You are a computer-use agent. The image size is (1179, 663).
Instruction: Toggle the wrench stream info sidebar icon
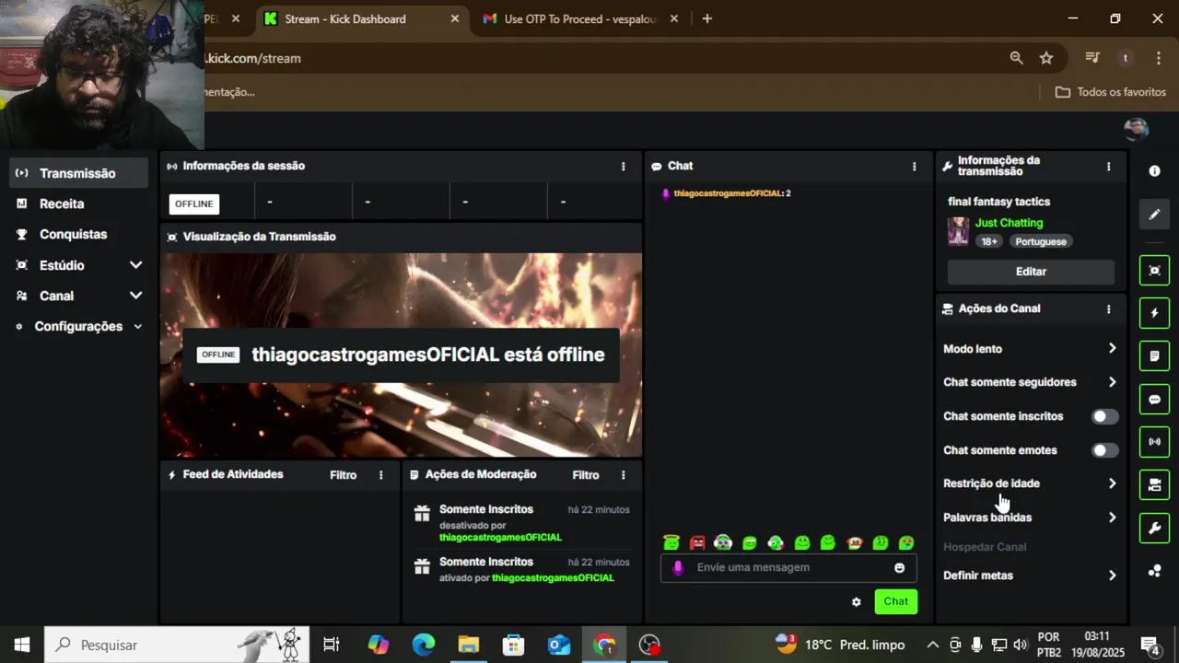point(1154,528)
